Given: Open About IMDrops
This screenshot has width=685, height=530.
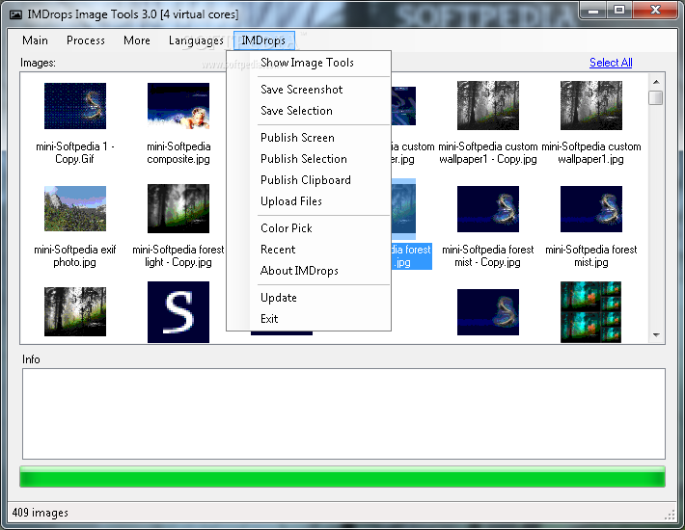Looking at the screenshot, I should 299,271.
